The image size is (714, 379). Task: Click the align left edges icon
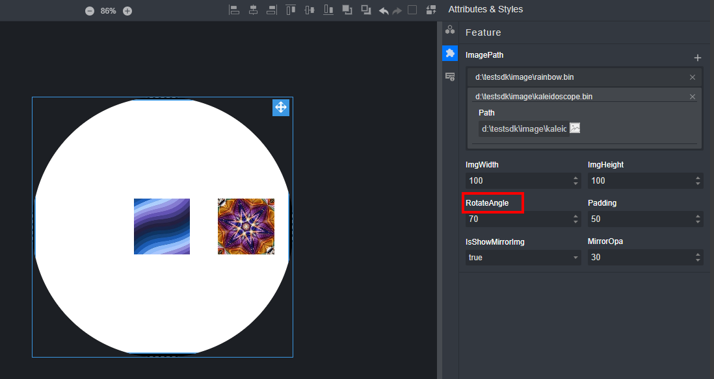pos(234,10)
